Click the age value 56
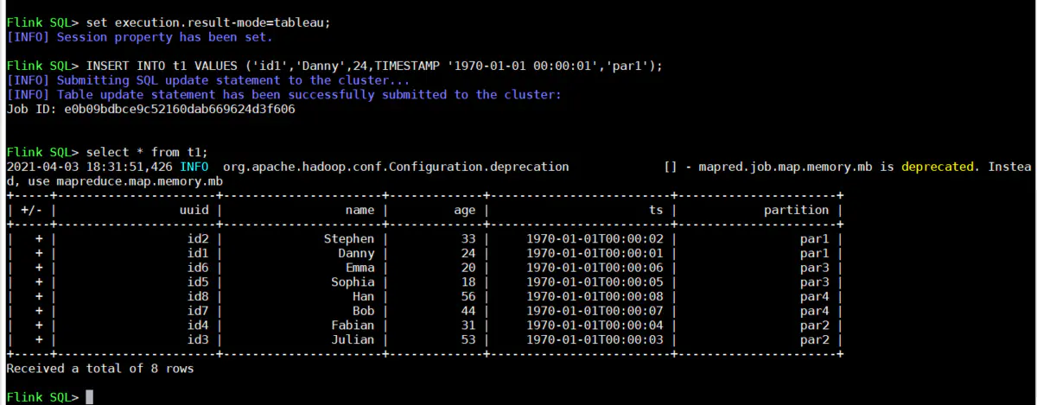The image size is (1037, 405). point(468,296)
